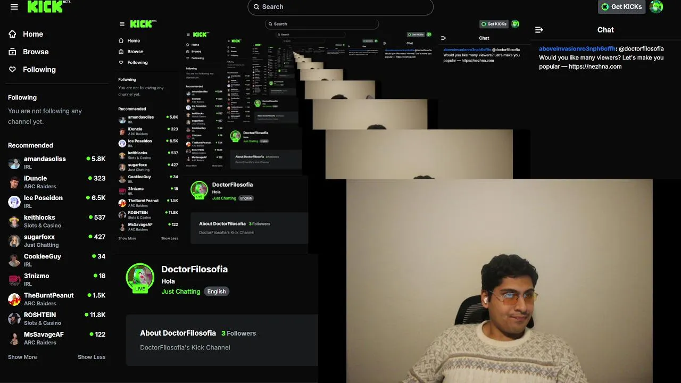This screenshot has height=383, width=681.
Task: Click the English language tag
Action: 217,292
